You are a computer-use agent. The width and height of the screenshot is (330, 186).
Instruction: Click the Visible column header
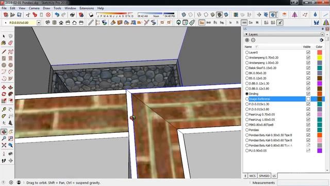[307, 47]
